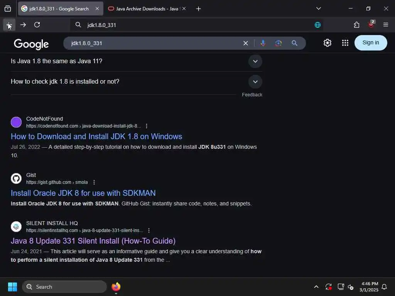The height and width of the screenshot is (296, 395).
Task: Click the silentinstallhq.com URL text
Action: [x=84, y=230]
